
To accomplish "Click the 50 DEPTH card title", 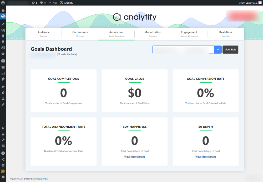I will [x=206, y=127].
